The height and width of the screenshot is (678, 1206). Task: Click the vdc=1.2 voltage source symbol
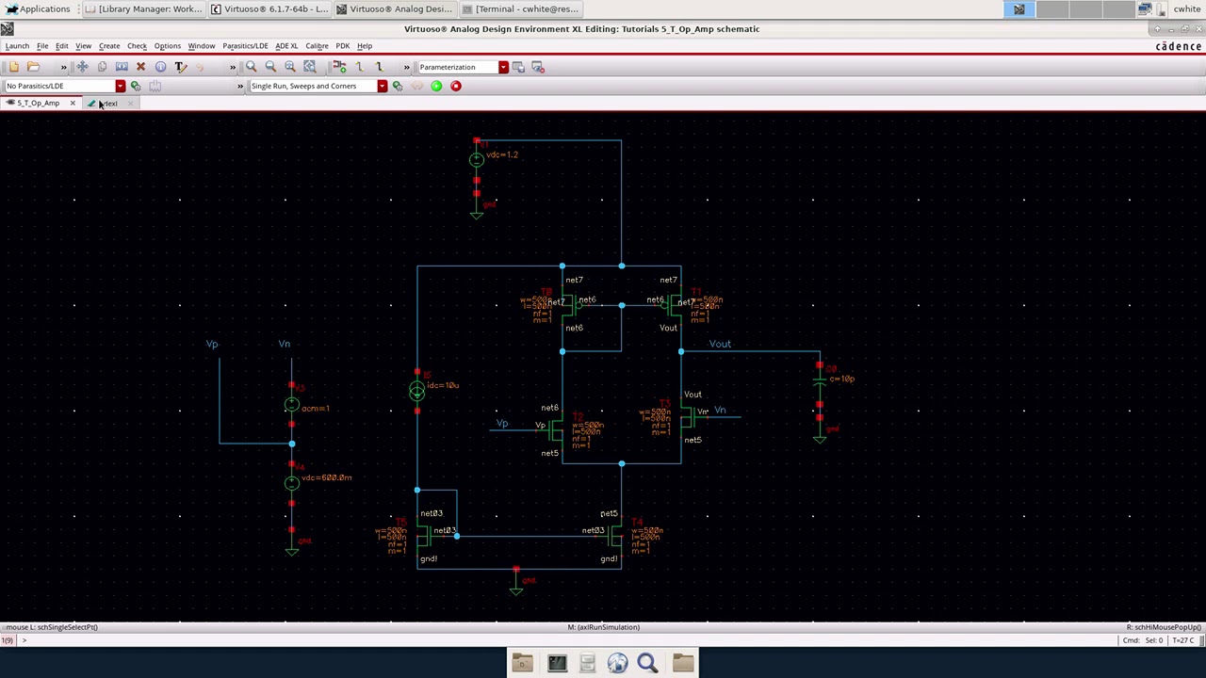coord(476,160)
